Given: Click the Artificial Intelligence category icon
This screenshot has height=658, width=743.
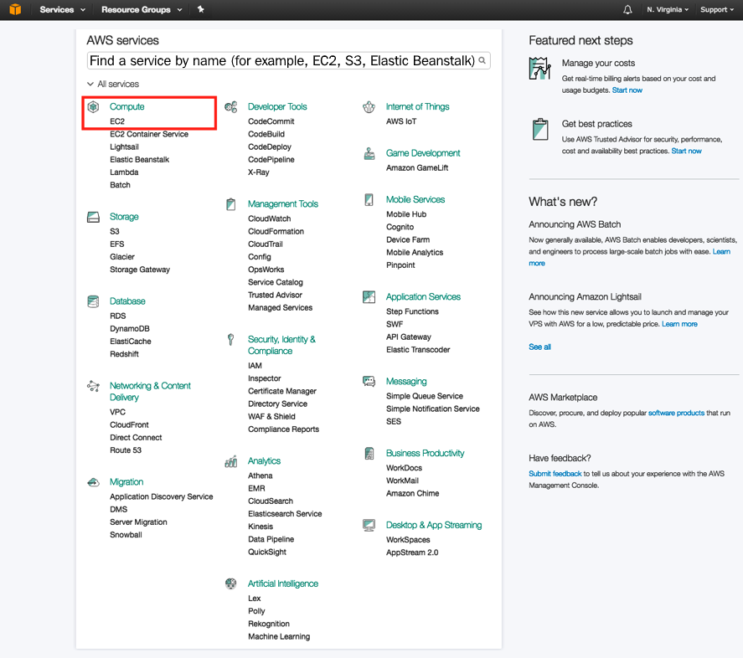Looking at the screenshot, I should 231,584.
